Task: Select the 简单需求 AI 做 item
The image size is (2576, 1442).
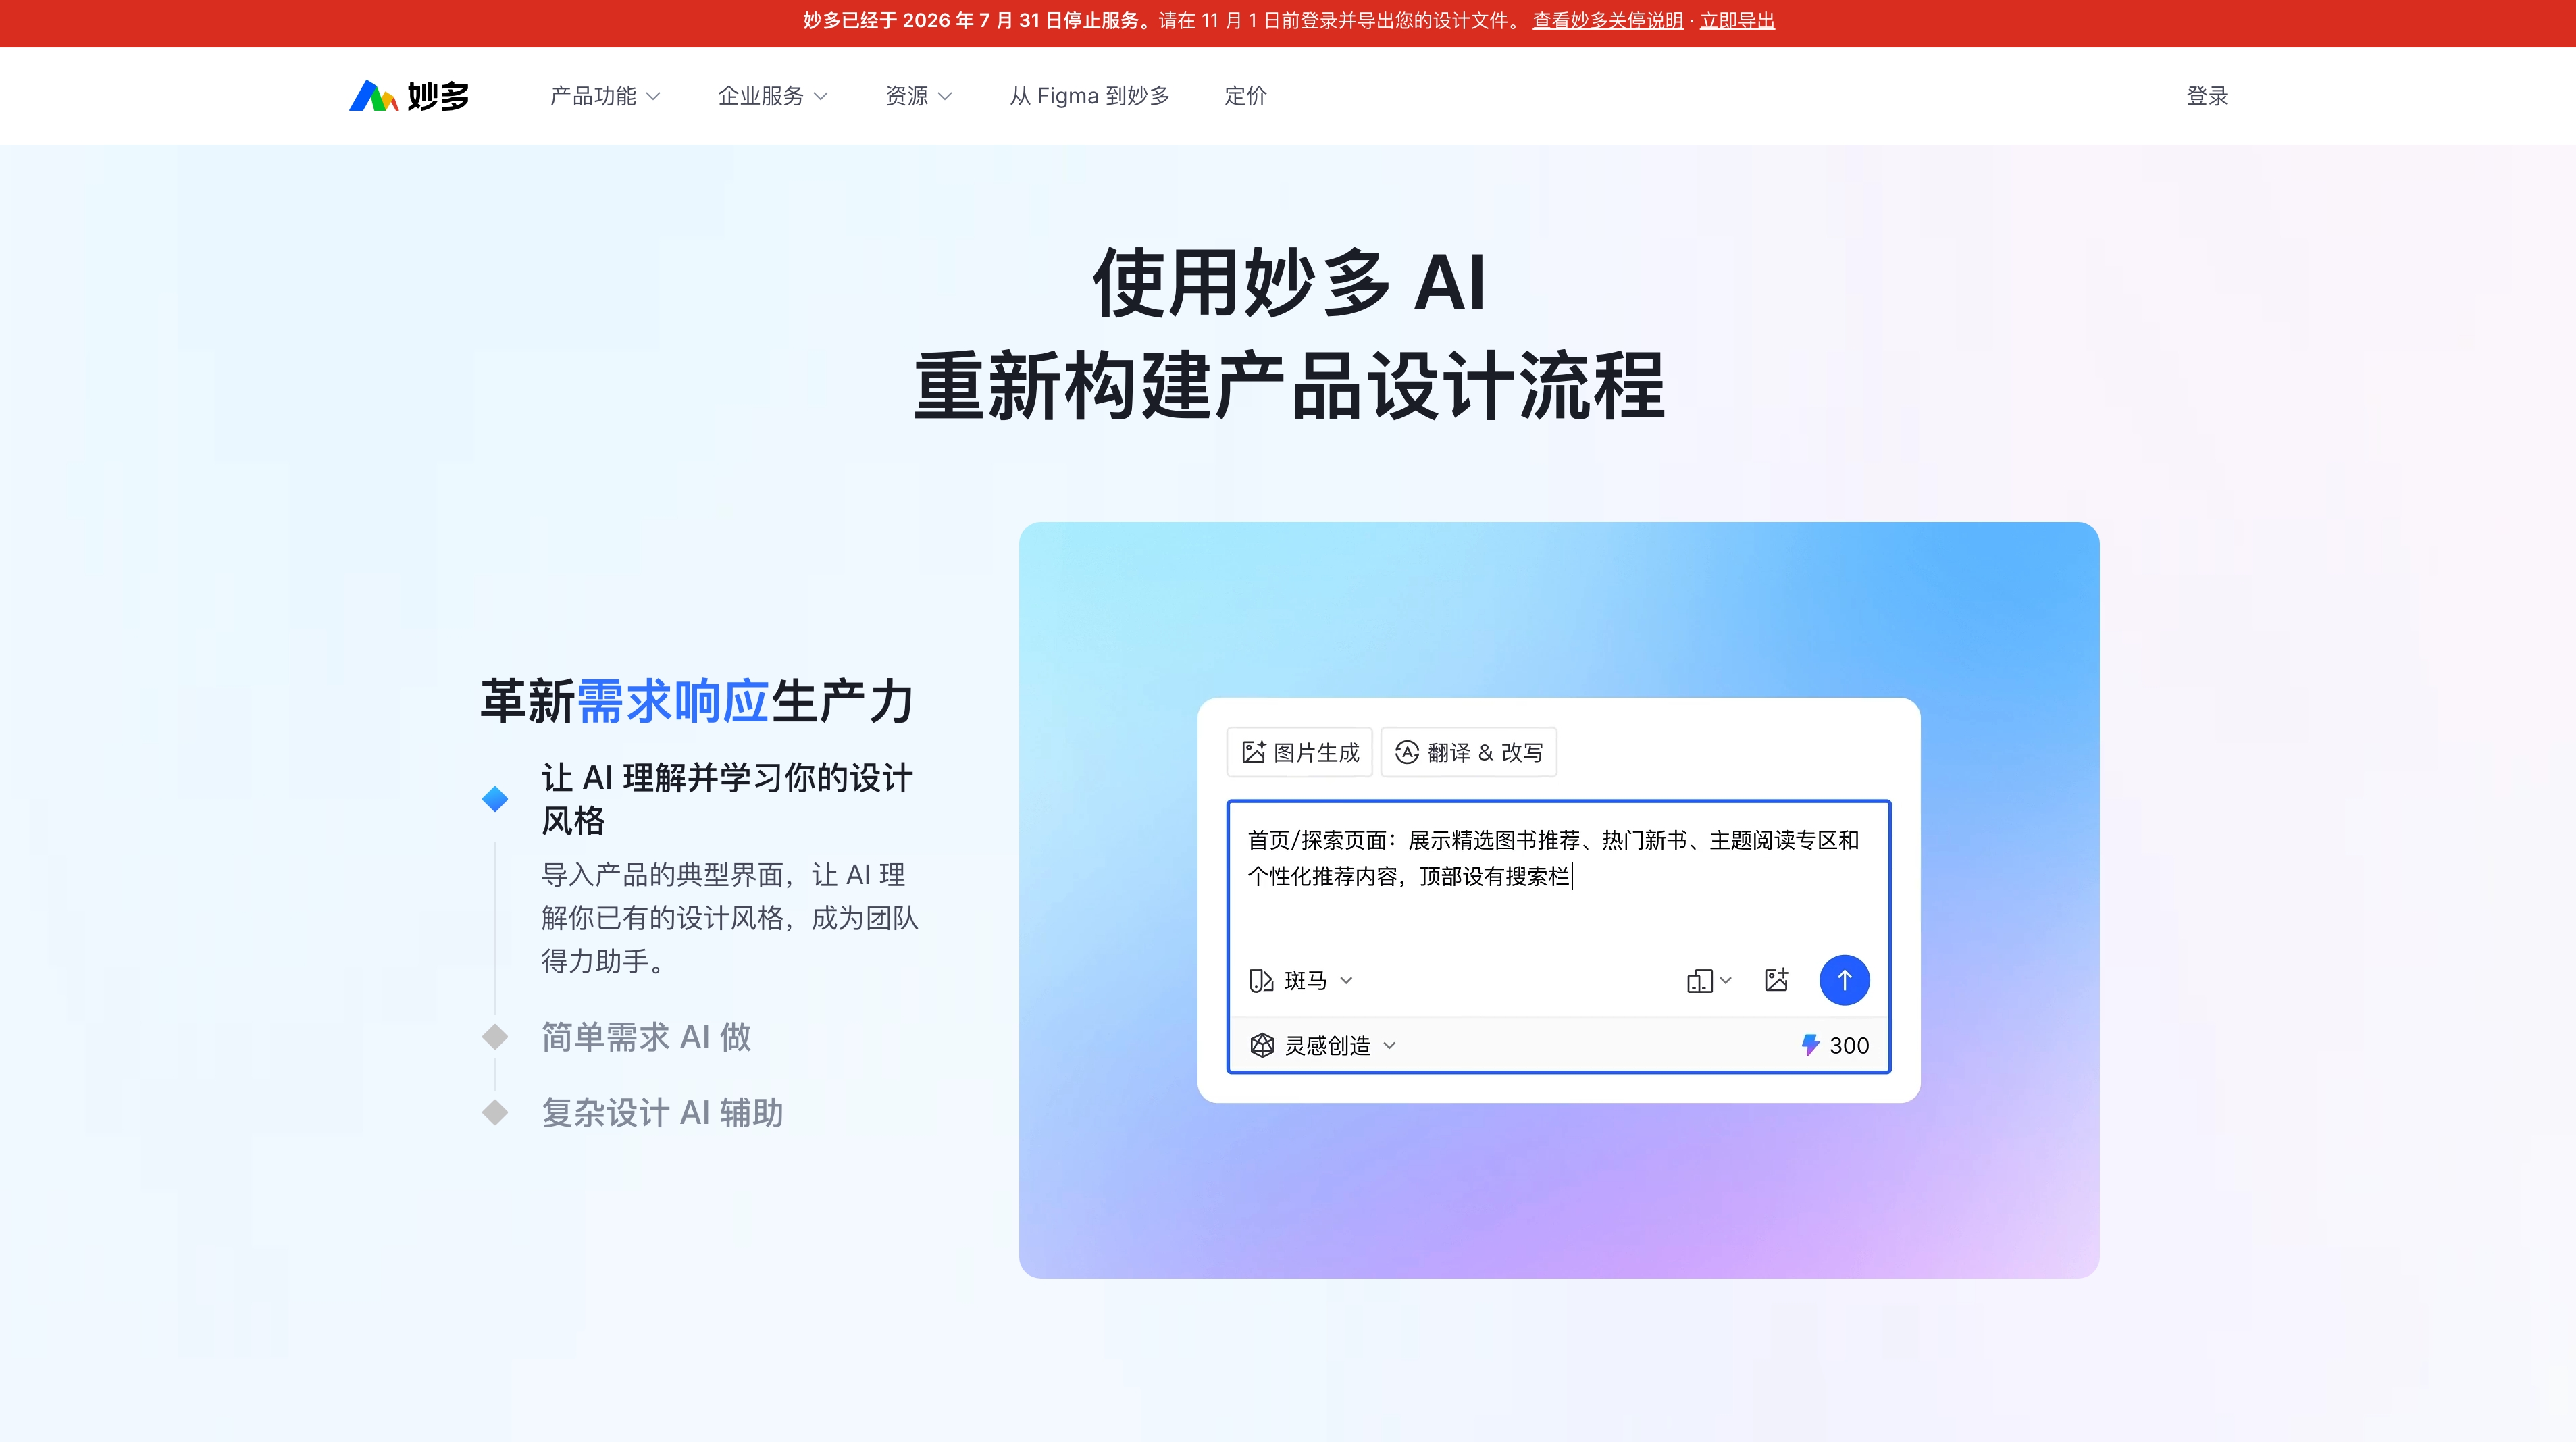Action: tap(646, 1037)
